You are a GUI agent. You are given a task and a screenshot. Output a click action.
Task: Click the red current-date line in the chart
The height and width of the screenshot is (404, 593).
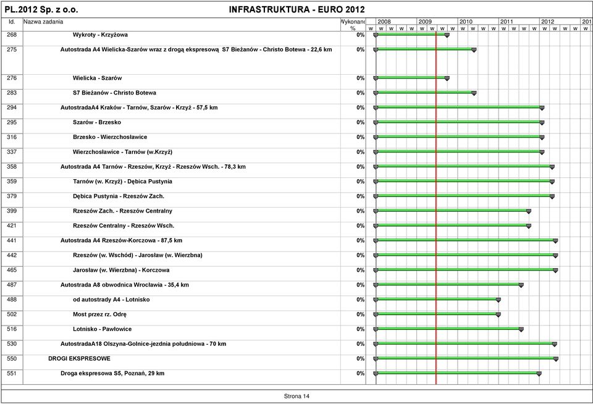coord(436,208)
